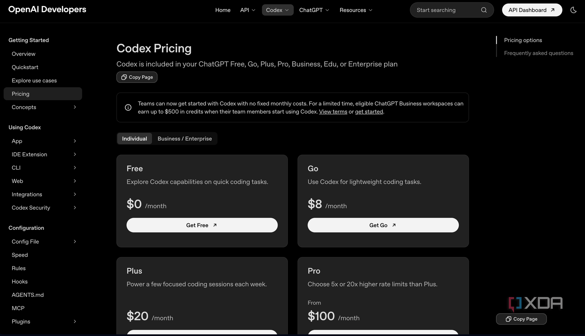Click the search magnifier icon
The image size is (585, 336).
(x=484, y=10)
